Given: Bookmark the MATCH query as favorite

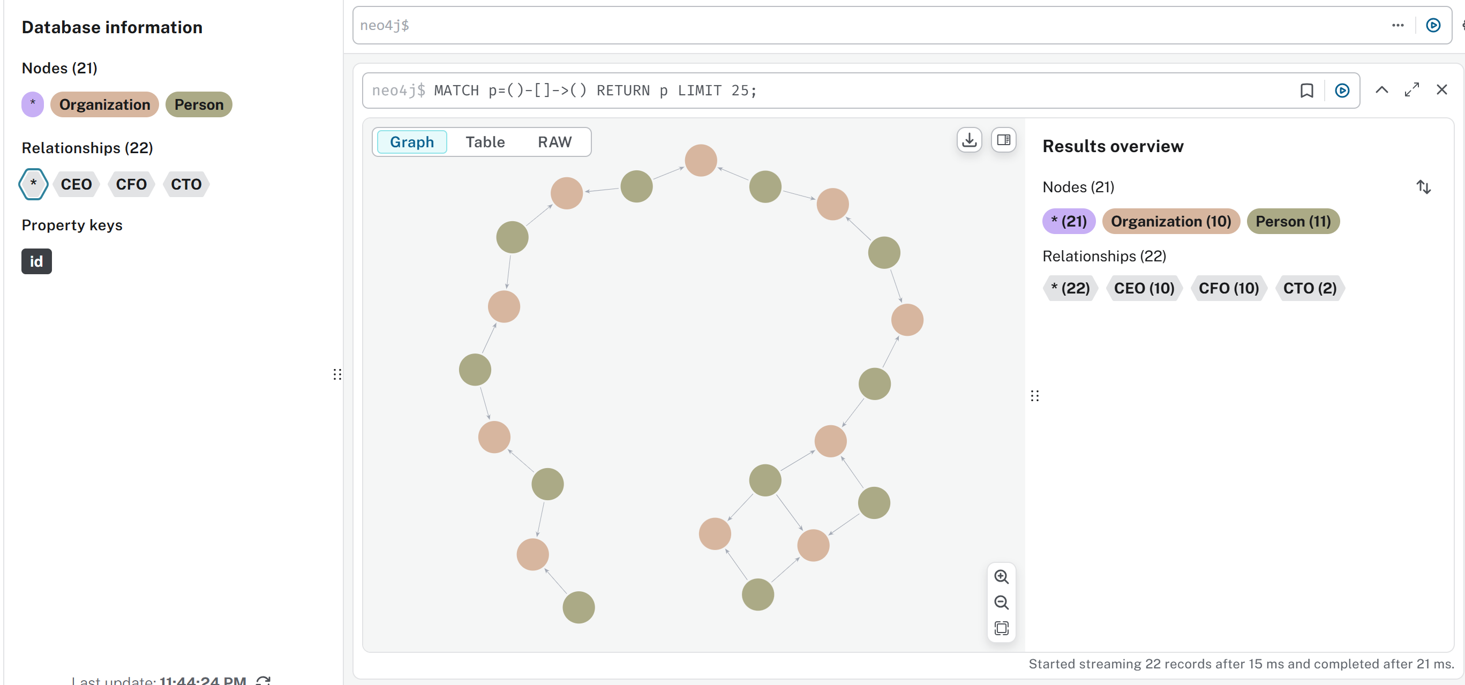Looking at the screenshot, I should [1306, 91].
